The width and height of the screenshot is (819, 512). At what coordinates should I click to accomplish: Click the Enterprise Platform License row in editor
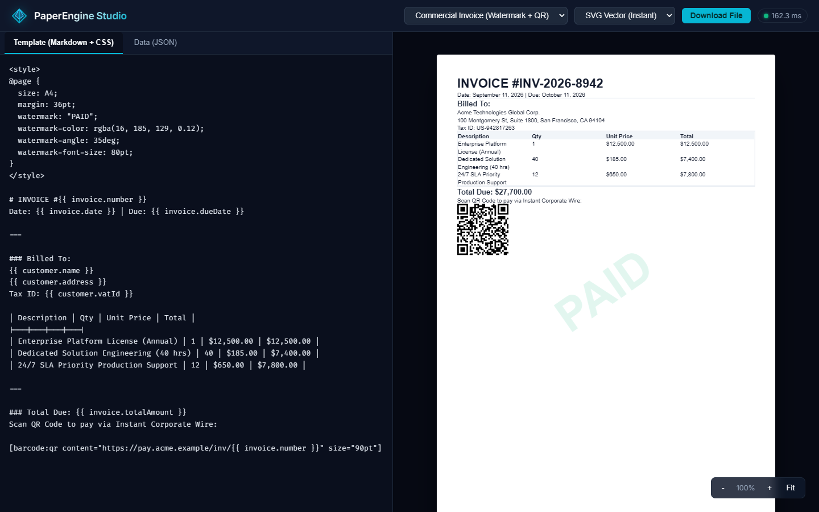164,341
